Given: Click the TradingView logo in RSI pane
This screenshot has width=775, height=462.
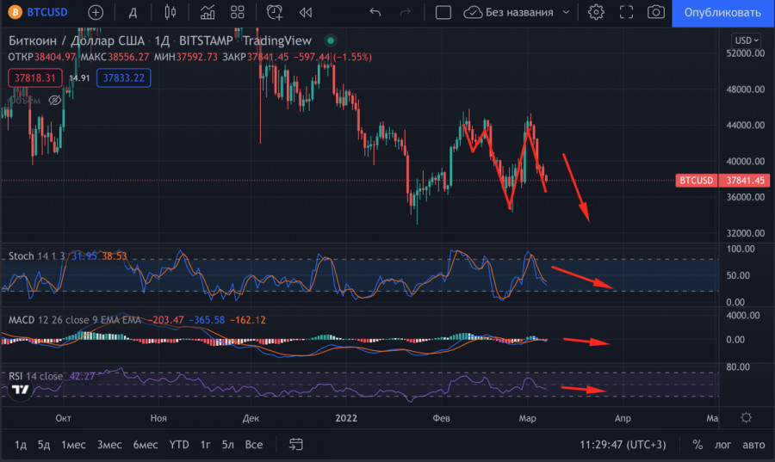Looking at the screenshot, I should [x=21, y=391].
